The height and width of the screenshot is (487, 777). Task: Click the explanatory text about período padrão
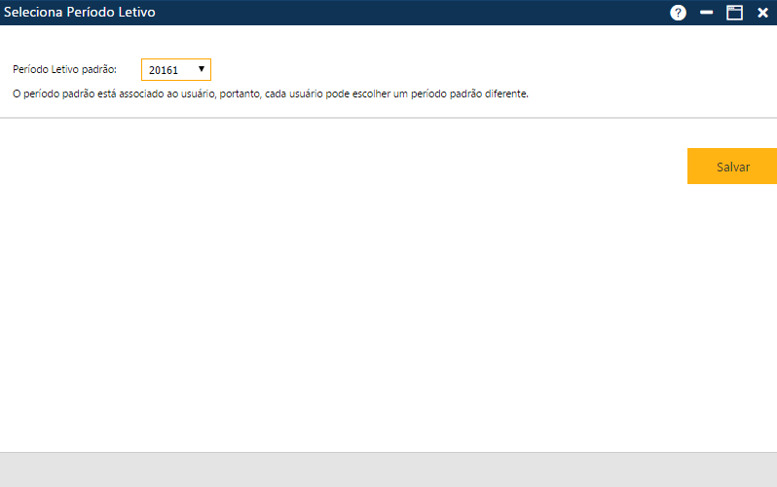click(x=270, y=94)
